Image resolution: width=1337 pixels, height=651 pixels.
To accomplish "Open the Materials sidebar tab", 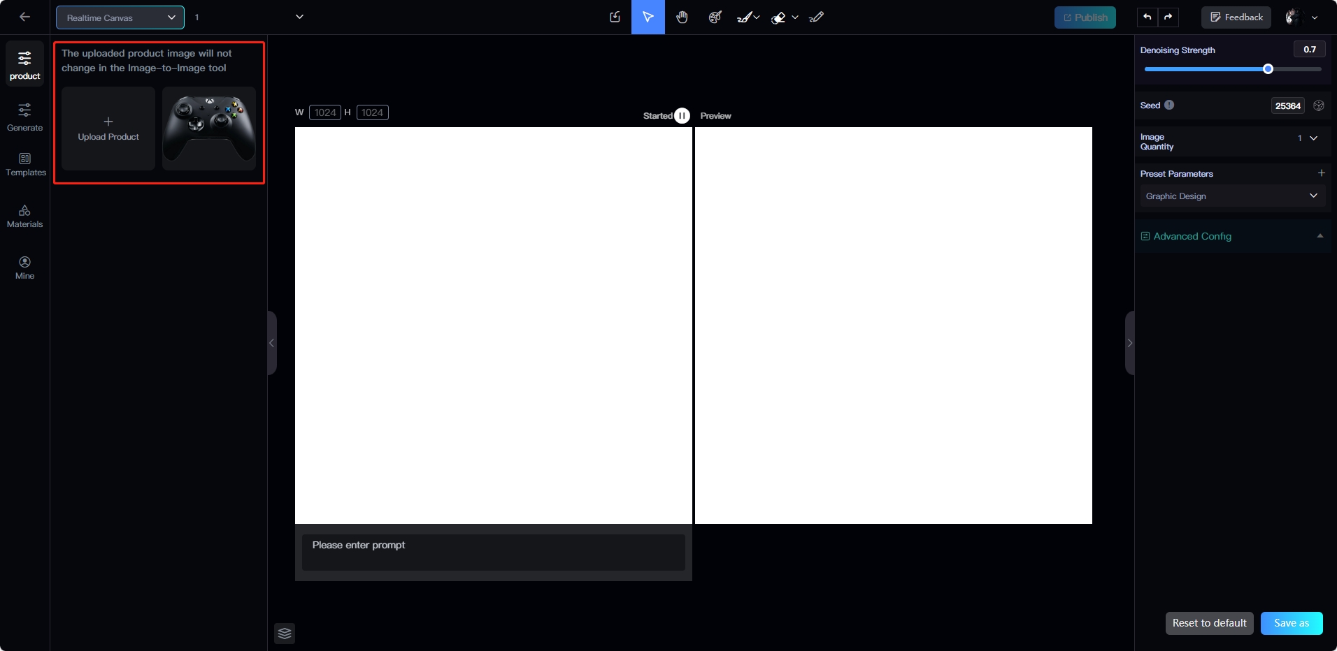I will click(x=25, y=216).
